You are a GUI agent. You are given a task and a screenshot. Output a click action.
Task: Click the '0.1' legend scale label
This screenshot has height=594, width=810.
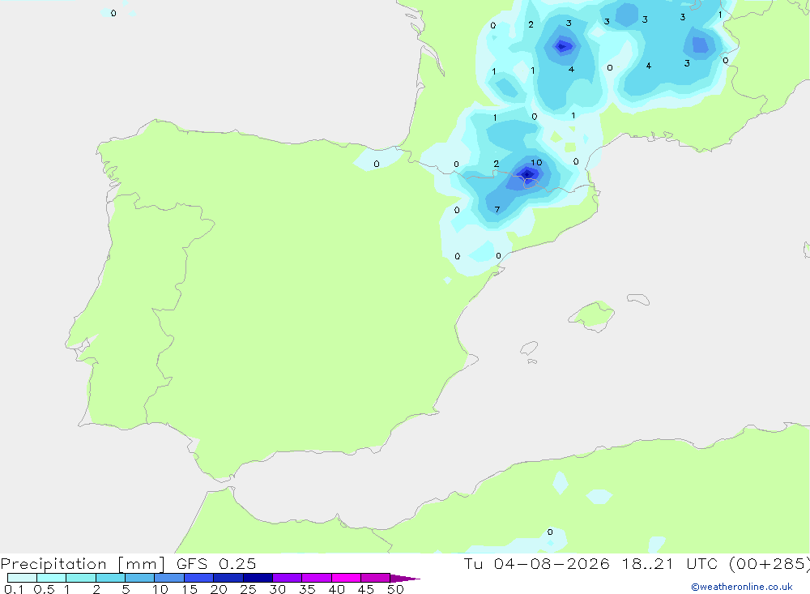tap(14, 589)
